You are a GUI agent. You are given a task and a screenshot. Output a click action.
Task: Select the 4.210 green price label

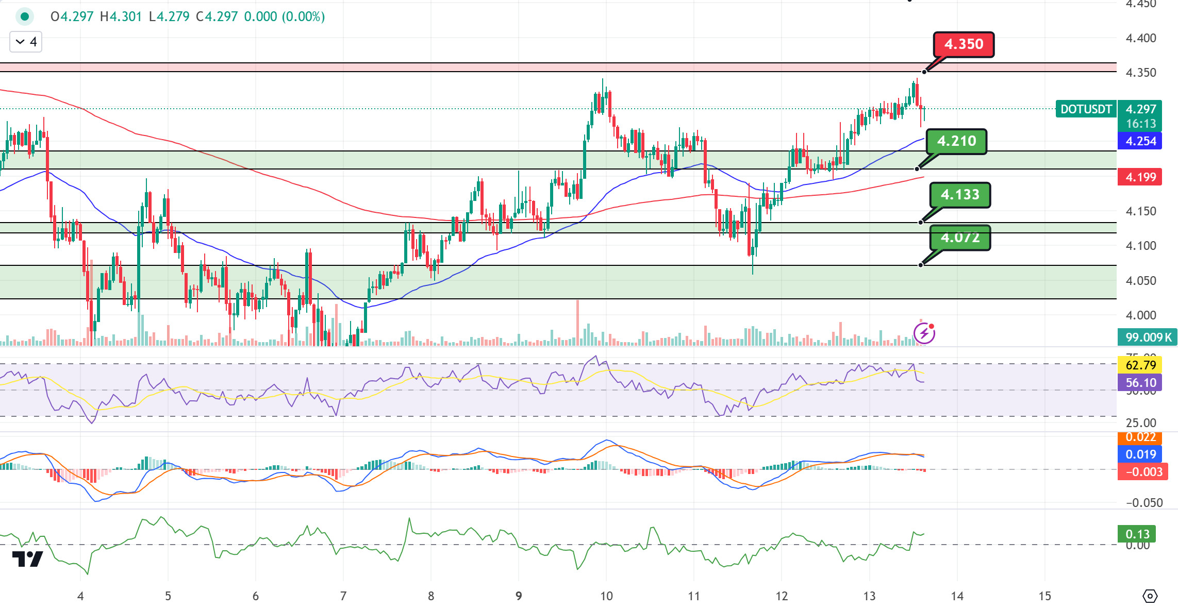pyautogui.click(x=956, y=141)
